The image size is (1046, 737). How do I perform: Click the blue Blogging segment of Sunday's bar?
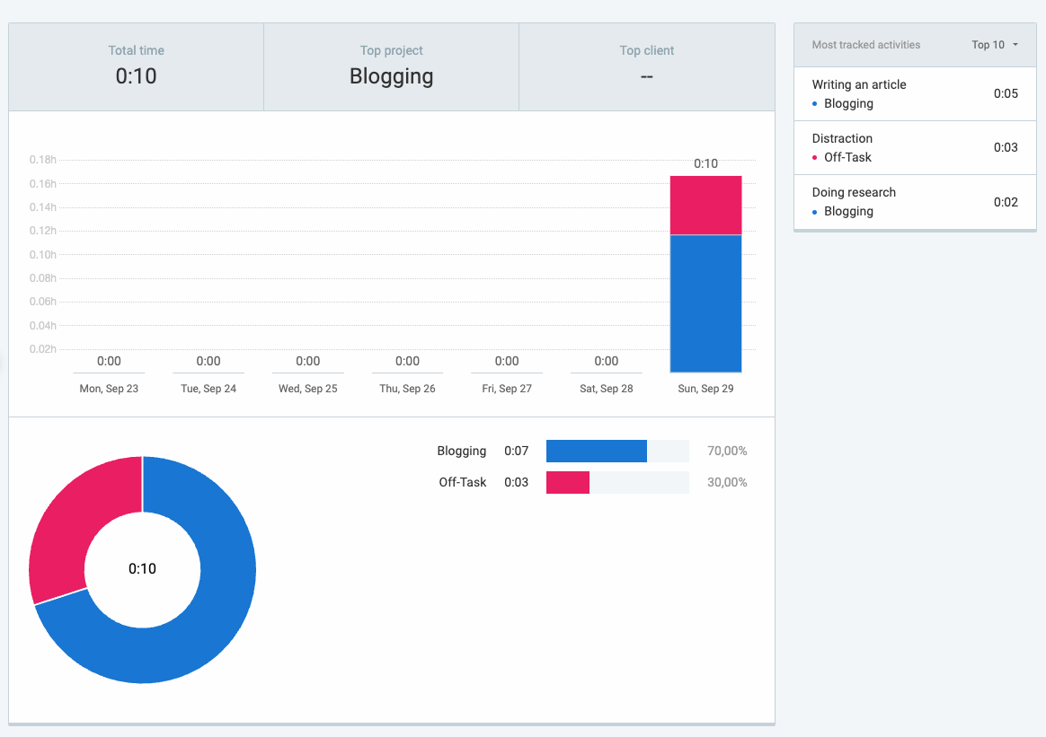pyautogui.click(x=705, y=303)
